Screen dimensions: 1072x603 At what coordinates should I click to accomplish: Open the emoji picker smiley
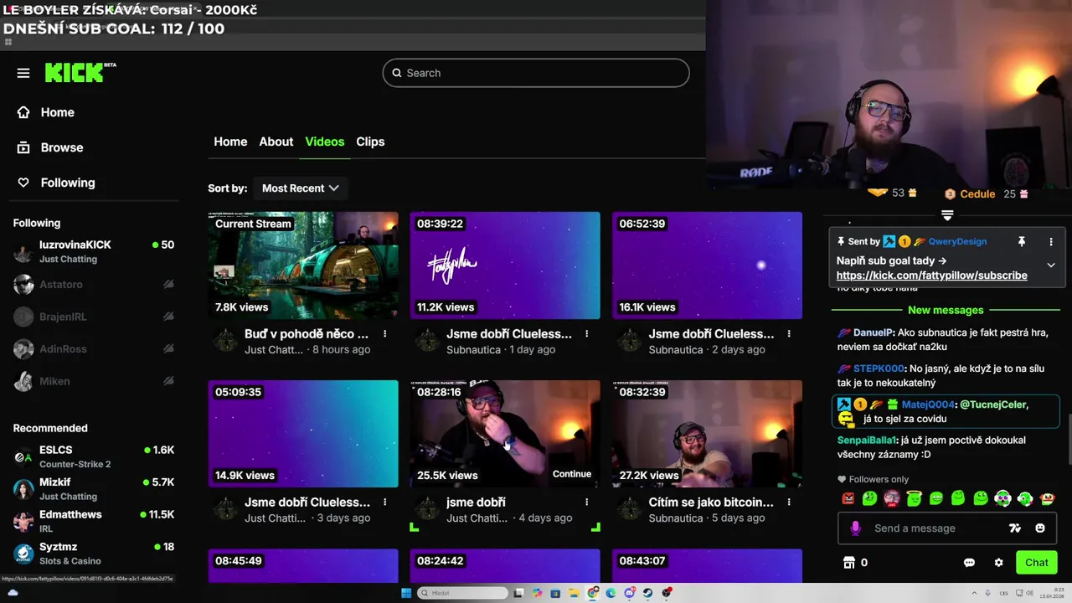coord(1040,528)
